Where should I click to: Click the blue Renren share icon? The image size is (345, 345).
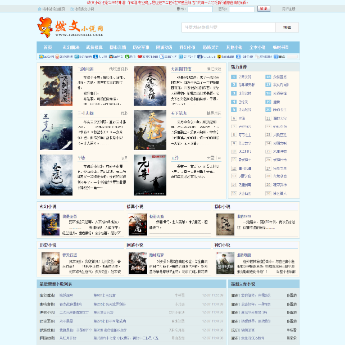pyautogui.click(x=96, y=57)
